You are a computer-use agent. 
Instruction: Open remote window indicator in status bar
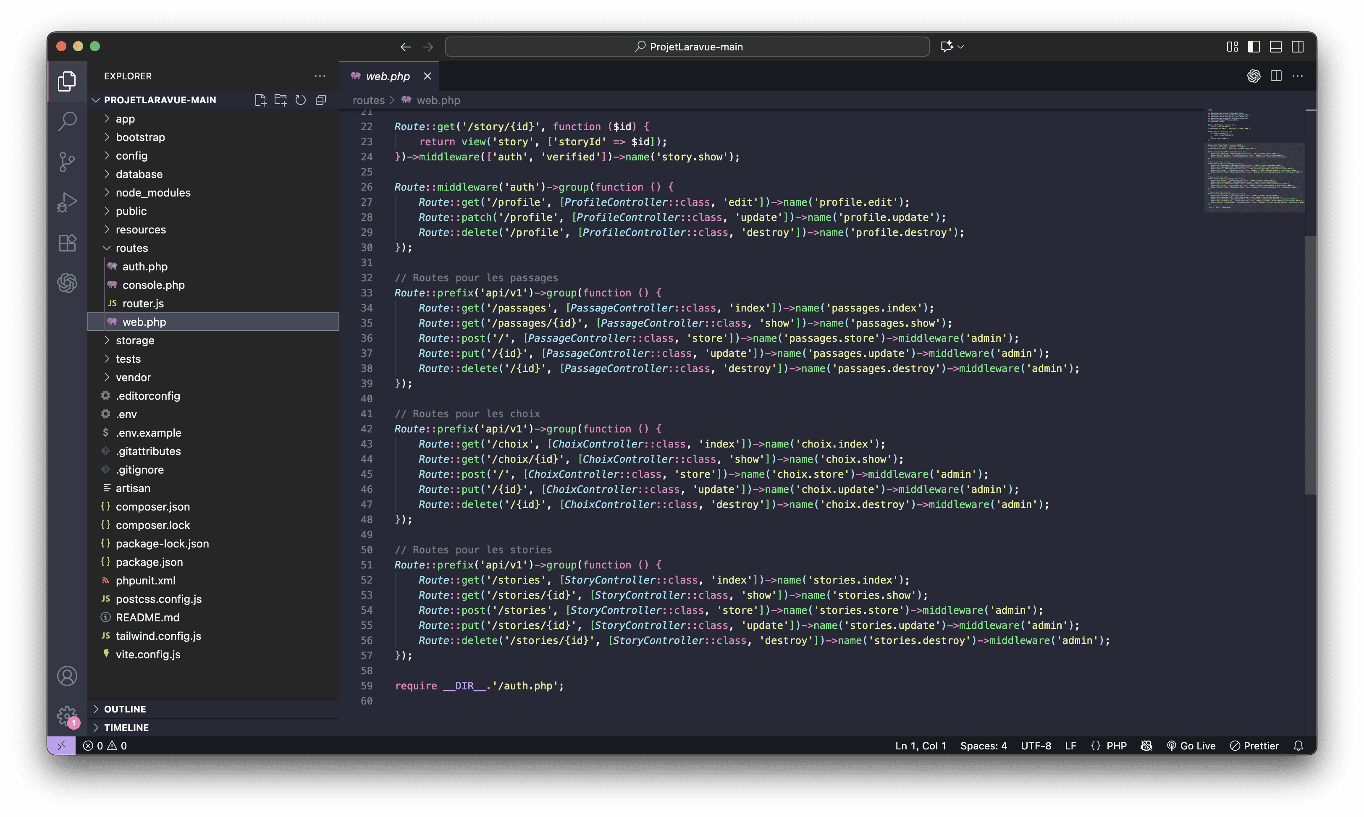pyautogui.click(x=61, y=746)
